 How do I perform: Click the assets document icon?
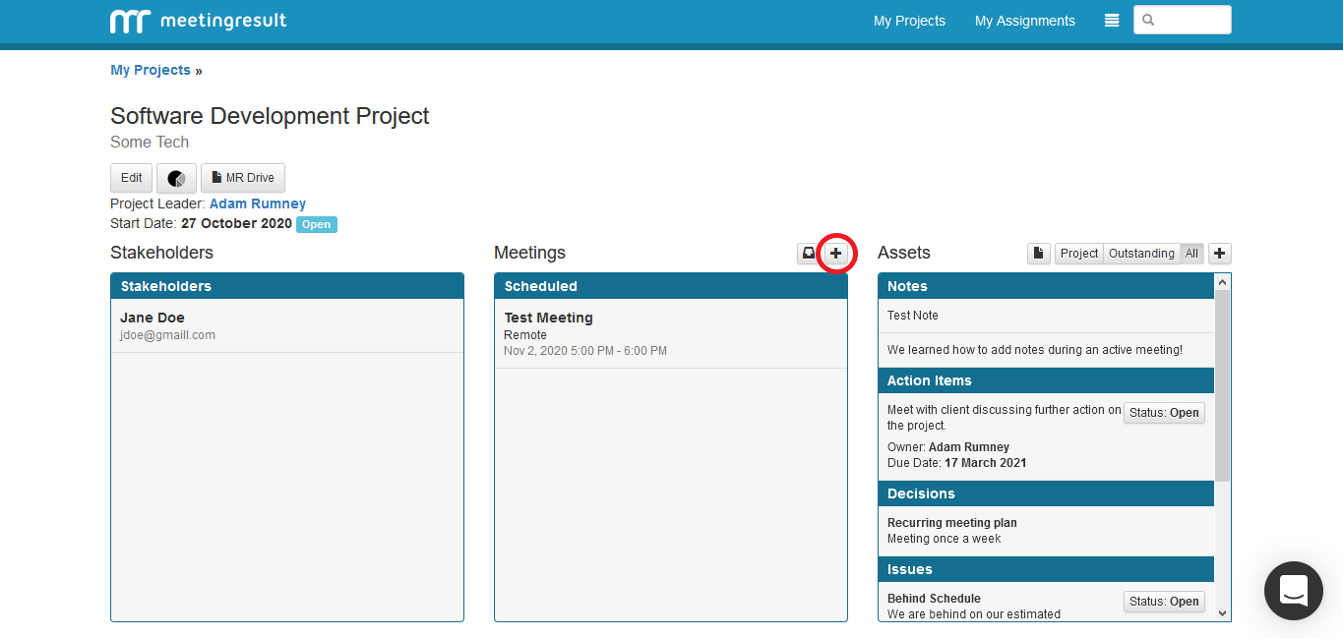click(x=1039, y=254)
